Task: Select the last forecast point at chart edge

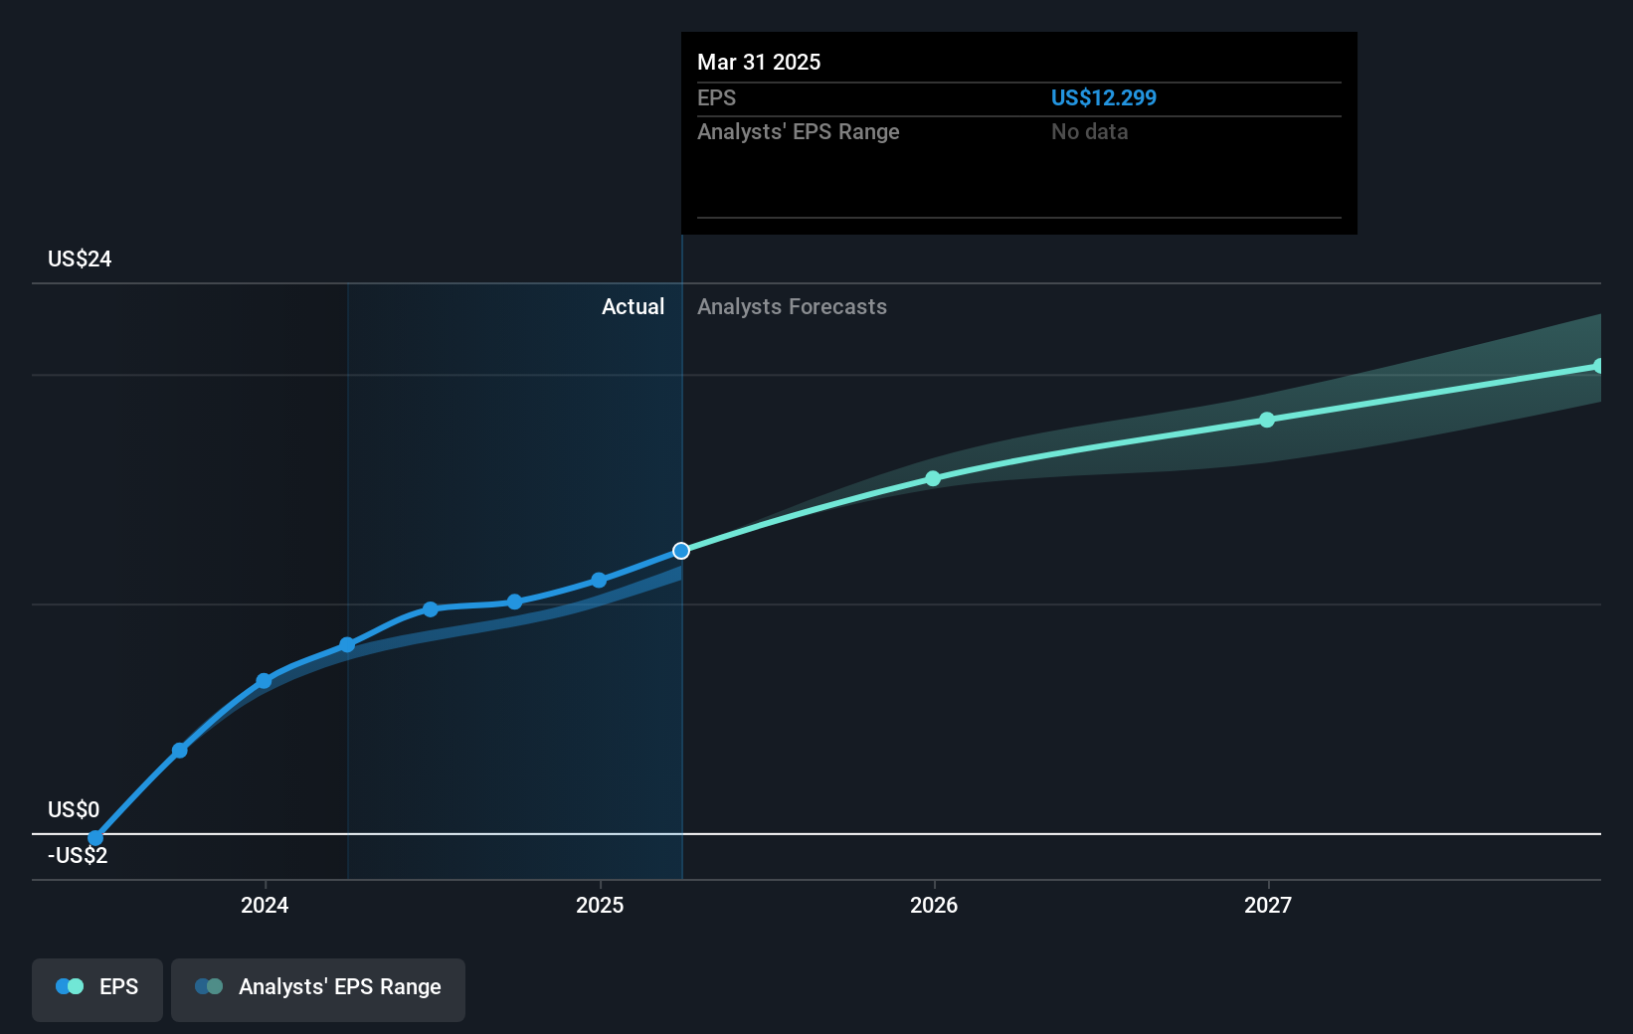Action: pos(1597,366)
